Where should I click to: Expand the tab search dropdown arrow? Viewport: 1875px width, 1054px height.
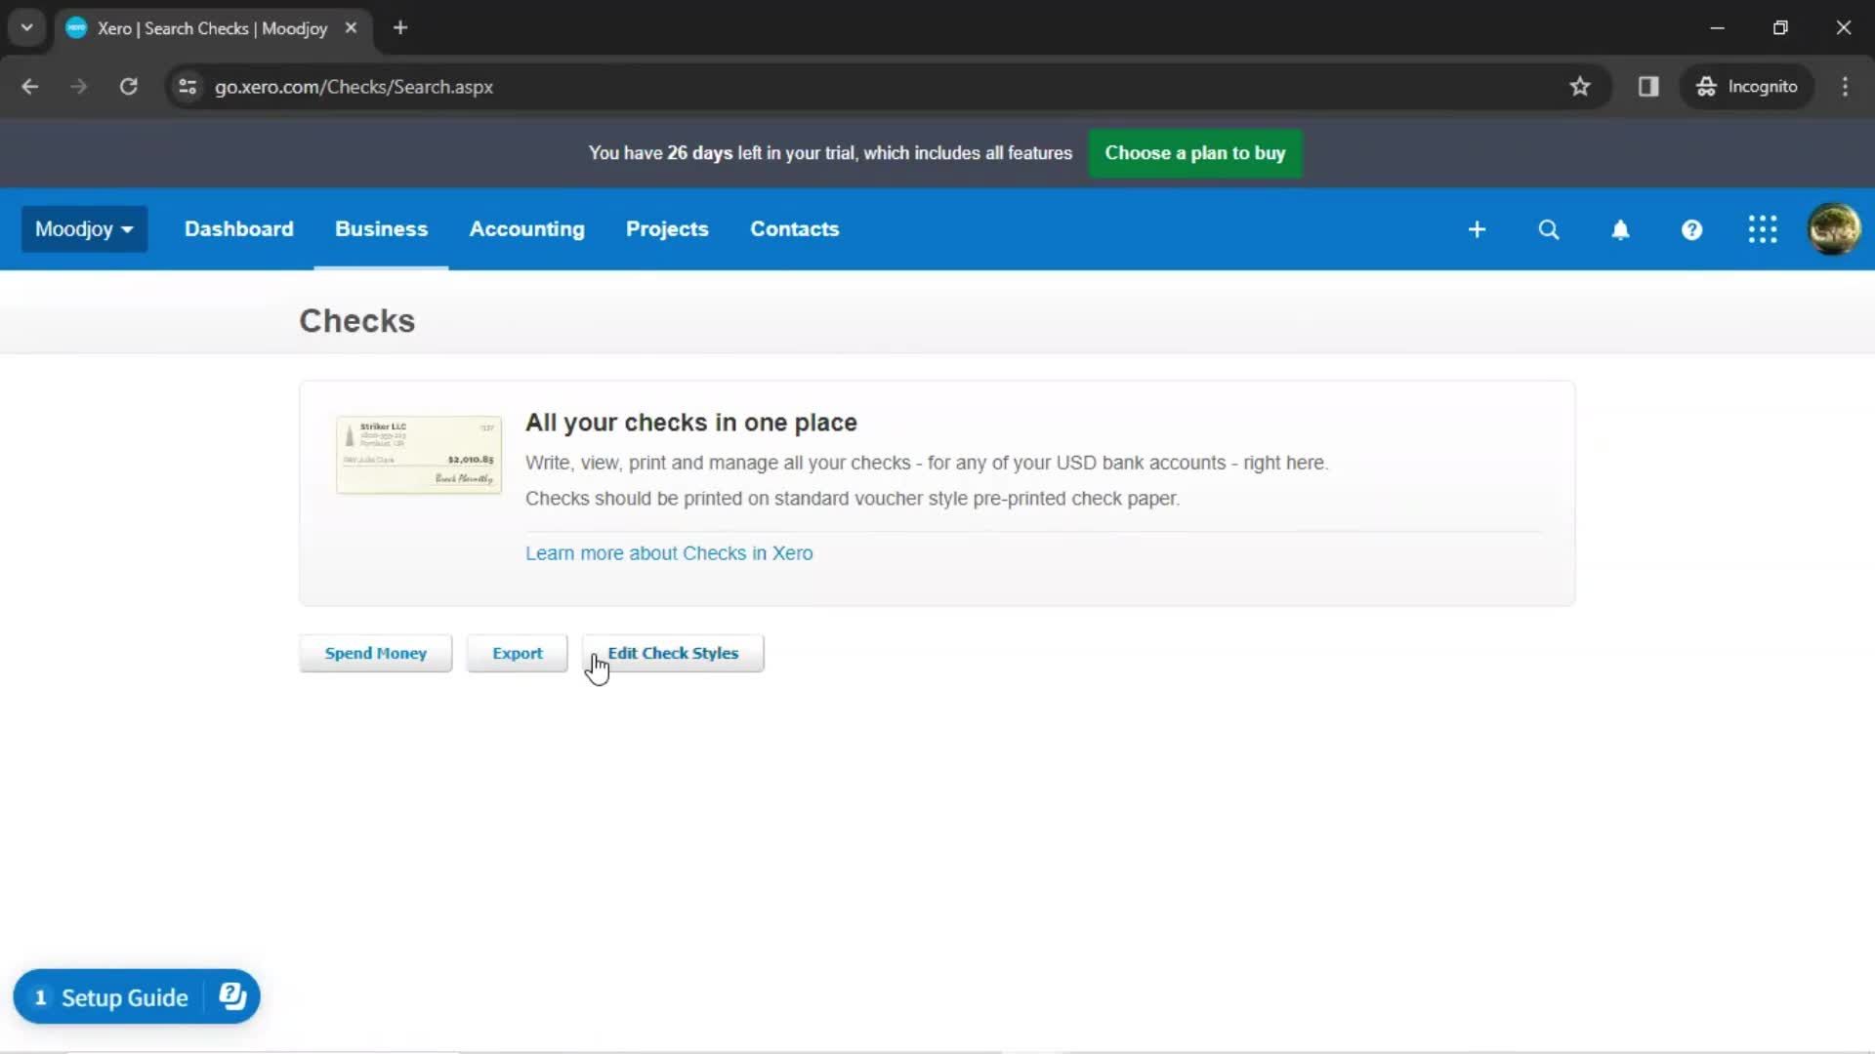click(27, 28)
